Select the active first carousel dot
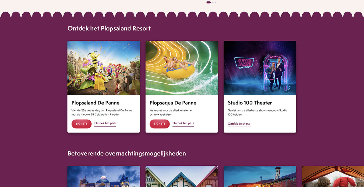Screen dimensions: 364x187 (209, 2)
